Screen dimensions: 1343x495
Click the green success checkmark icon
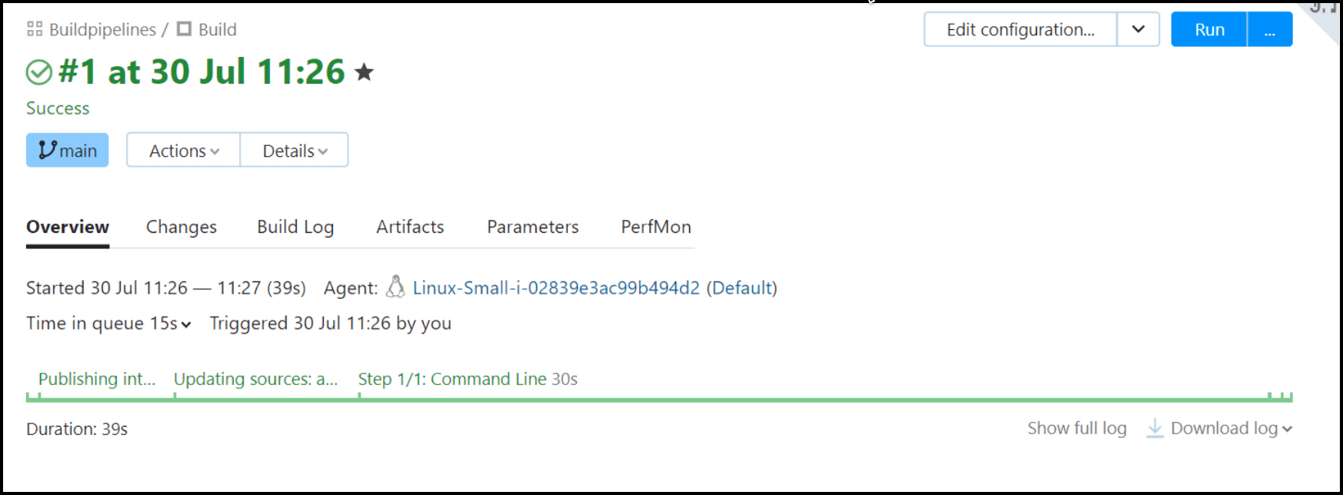(39, 72)
